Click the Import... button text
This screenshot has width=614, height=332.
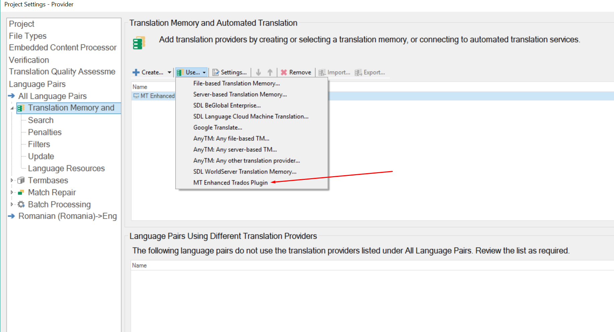point(339,72)
